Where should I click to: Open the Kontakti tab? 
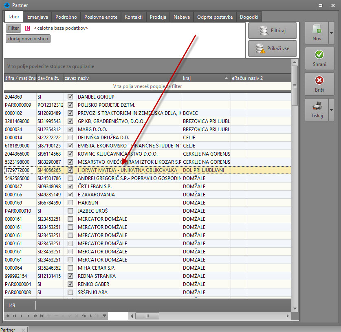134,17
